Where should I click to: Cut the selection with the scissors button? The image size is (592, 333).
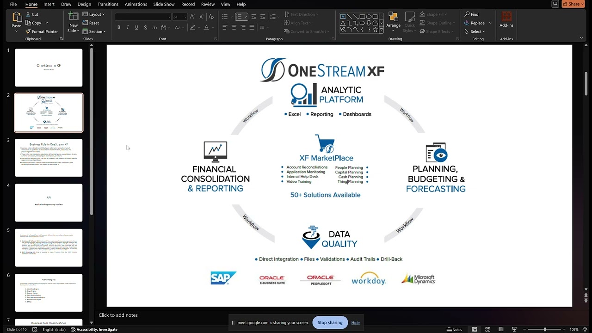click(32, 14)
